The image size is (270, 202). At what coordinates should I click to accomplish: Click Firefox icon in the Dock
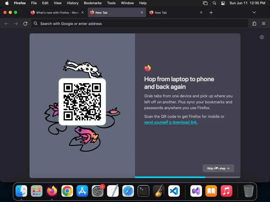(x=52, y=191)
